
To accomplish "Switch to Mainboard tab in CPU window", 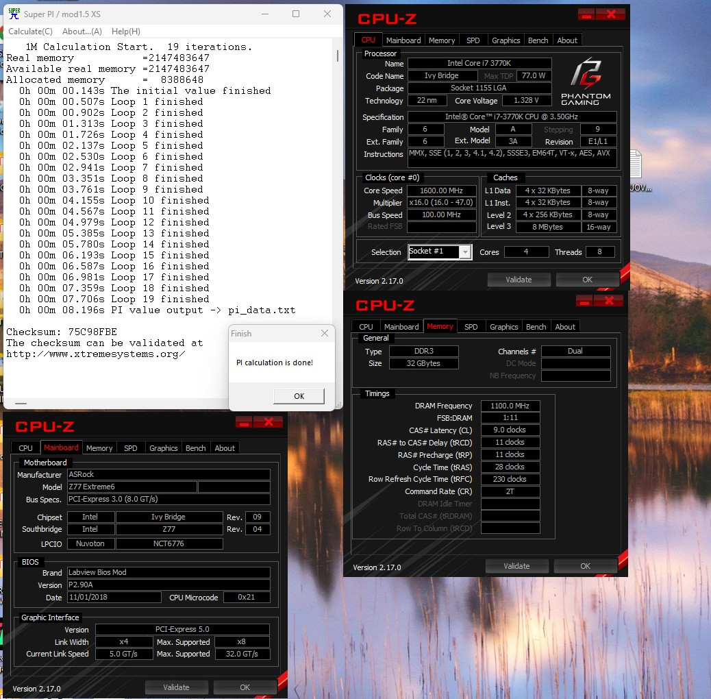I will 403,40.
